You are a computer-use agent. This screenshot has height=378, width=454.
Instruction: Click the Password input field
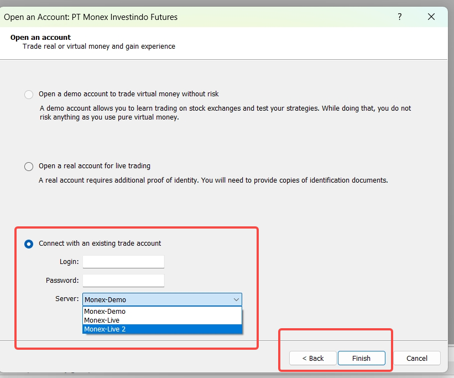(x=123, y=281)
